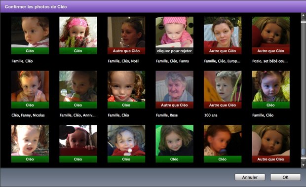Toggle 'Cléo' label under green-background child photo

point(174,159)
